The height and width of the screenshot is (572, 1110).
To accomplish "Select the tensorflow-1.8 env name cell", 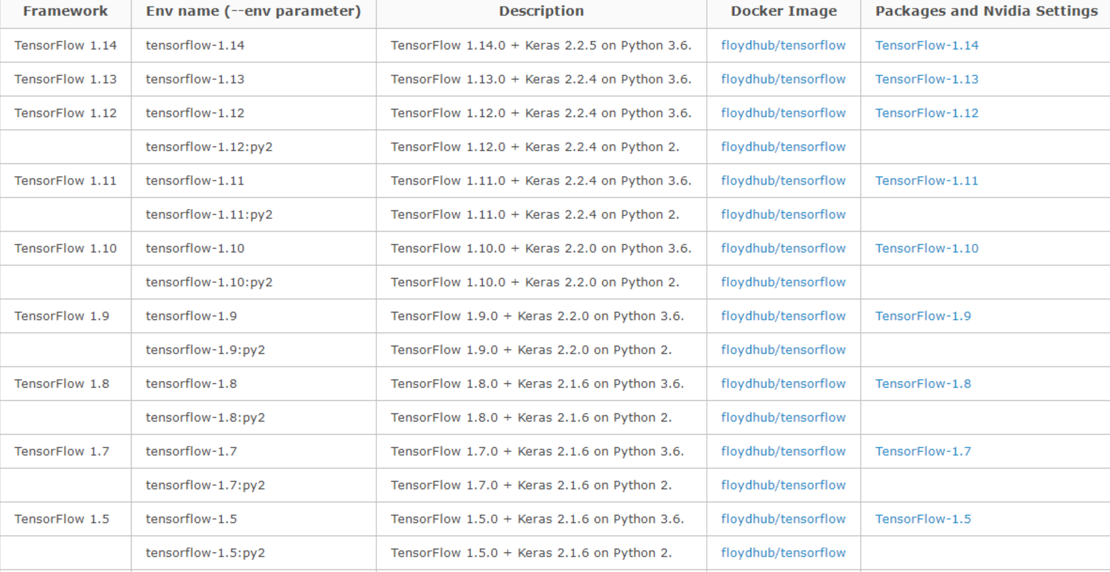I will [x=254, y=383].
